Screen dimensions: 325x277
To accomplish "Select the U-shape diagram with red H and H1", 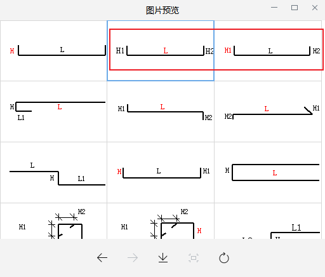I will (161, 172).
